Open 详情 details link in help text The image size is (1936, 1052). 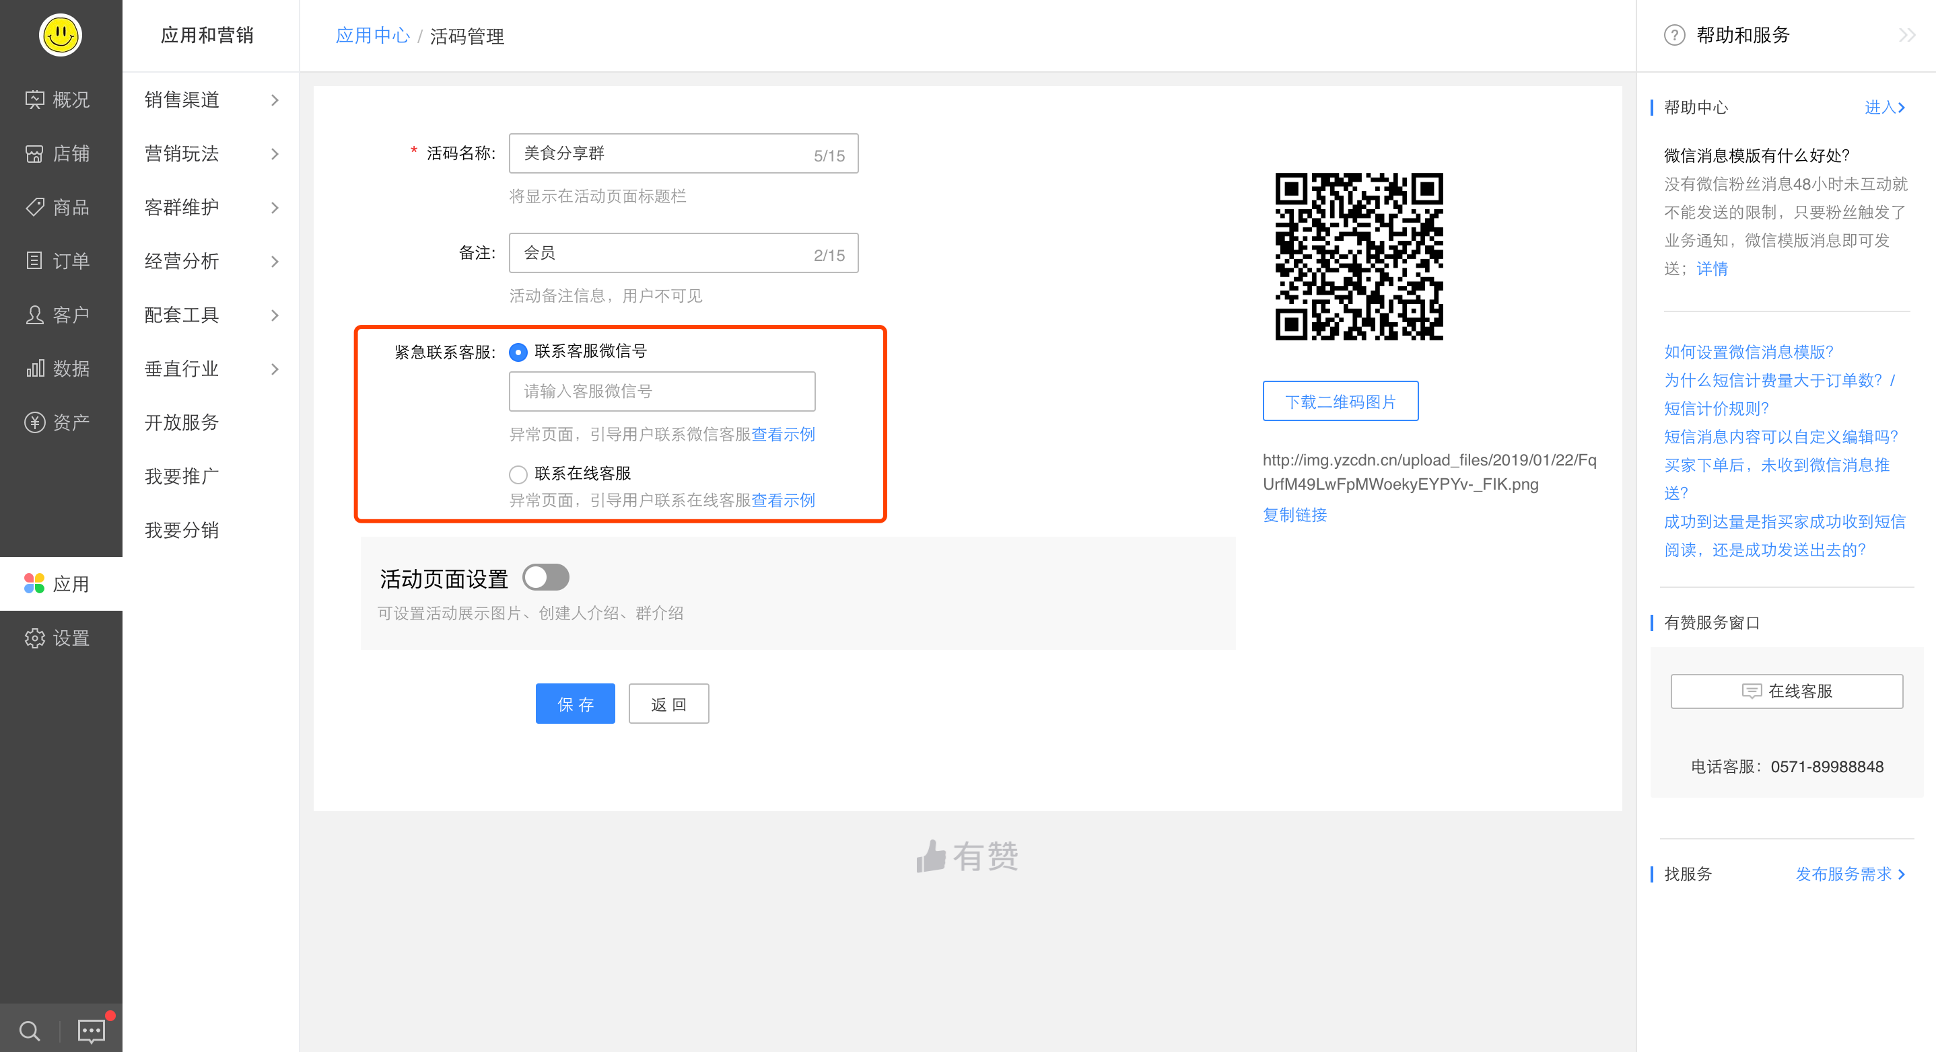click(1711, 268)
